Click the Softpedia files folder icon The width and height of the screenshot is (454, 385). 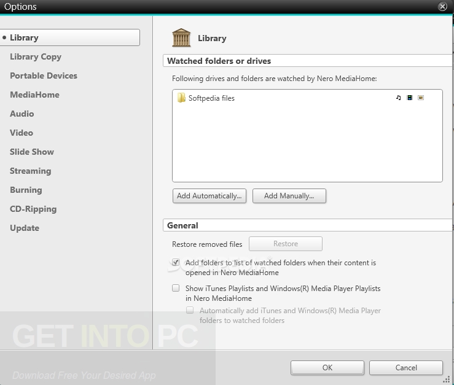[x=181, y=98]
